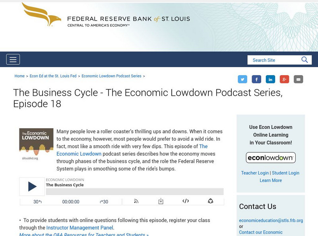Open the hamburger navigation menu
This screenshot has width=318, height=236.
click(13, 59)
